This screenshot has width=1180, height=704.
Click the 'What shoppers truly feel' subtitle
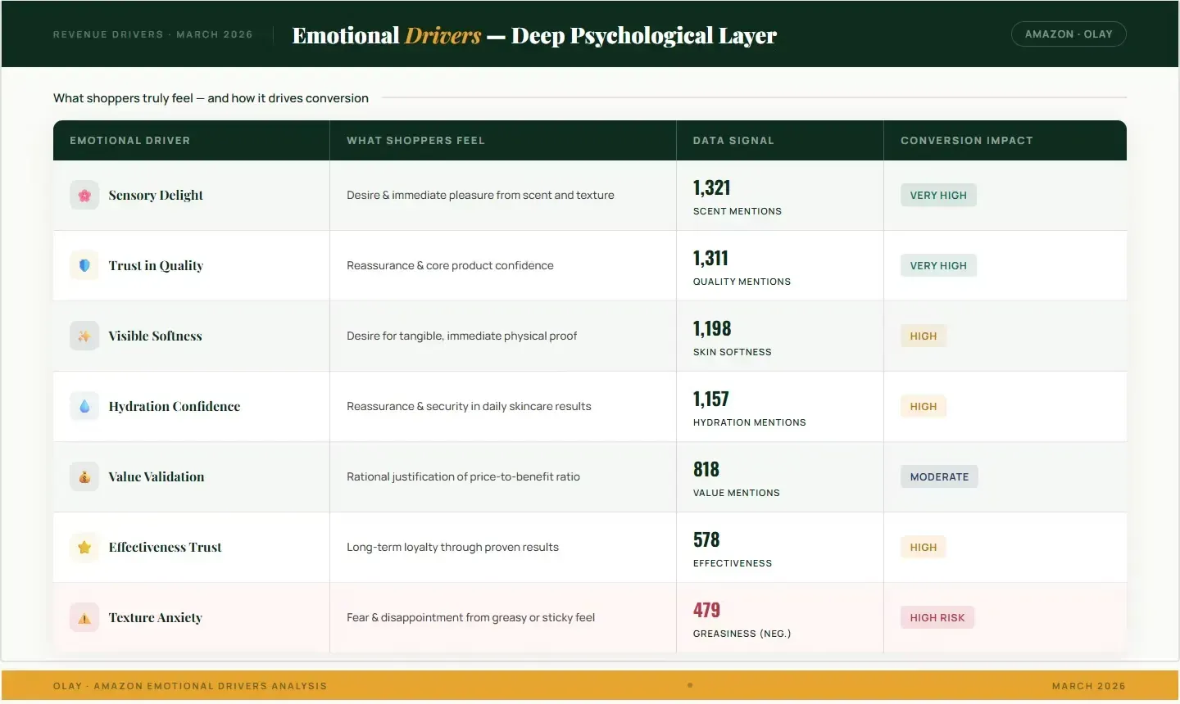(x=211, y=98)
